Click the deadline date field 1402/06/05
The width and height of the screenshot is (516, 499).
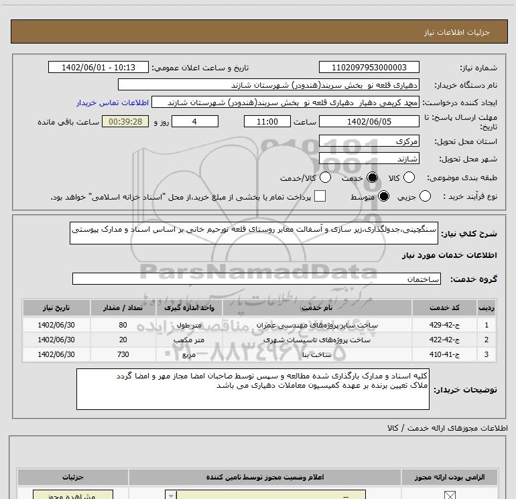[369, 122]
